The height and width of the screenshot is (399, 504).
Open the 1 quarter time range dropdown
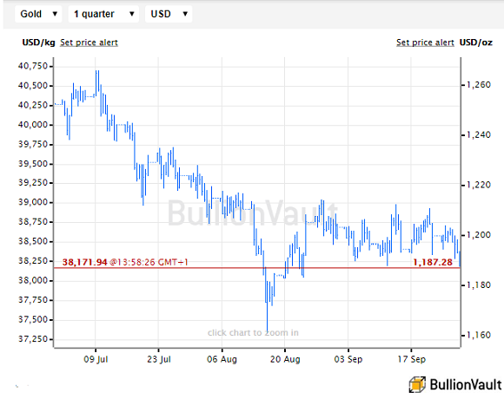[103, 14]
